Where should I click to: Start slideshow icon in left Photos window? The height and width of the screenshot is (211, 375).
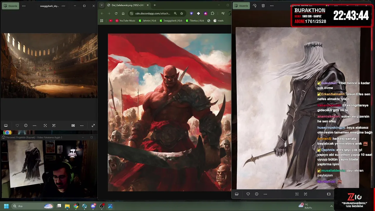73,125
